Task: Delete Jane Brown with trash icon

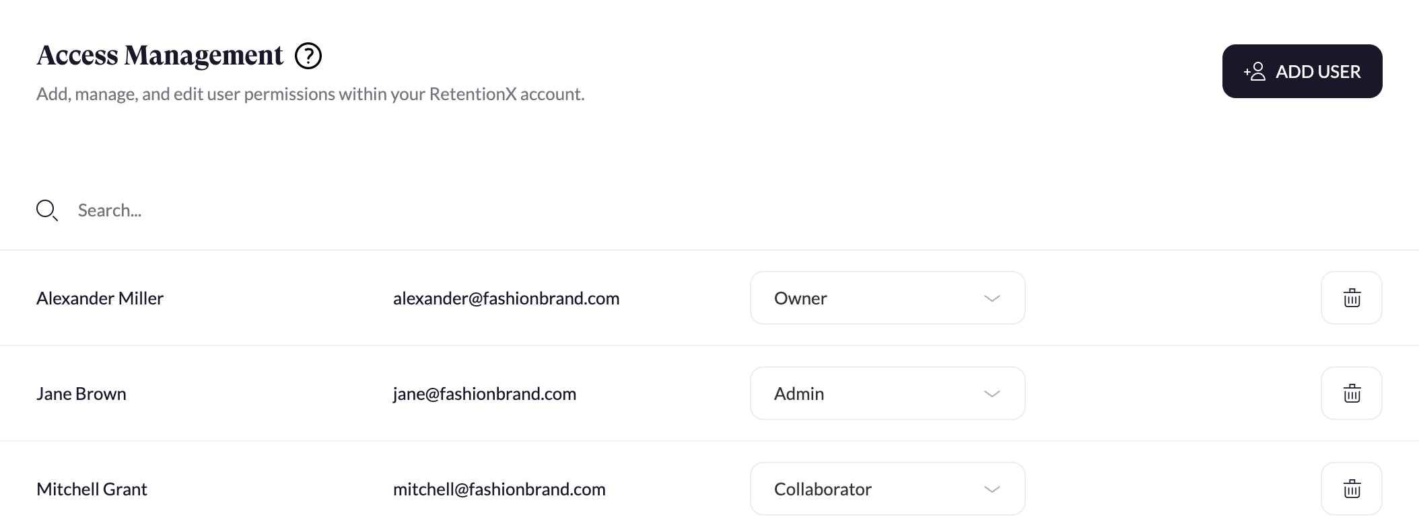Action: 1352,393
